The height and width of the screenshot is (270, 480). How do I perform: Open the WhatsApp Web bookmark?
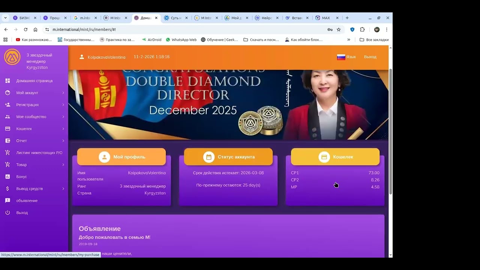181,39
